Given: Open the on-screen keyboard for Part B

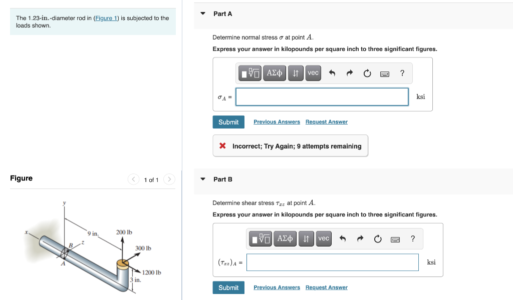Looking at the screenshot, I should click(395, 238).
